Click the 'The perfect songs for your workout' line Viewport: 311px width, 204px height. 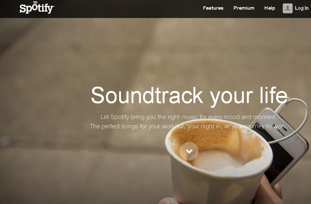tap(189, 126)
